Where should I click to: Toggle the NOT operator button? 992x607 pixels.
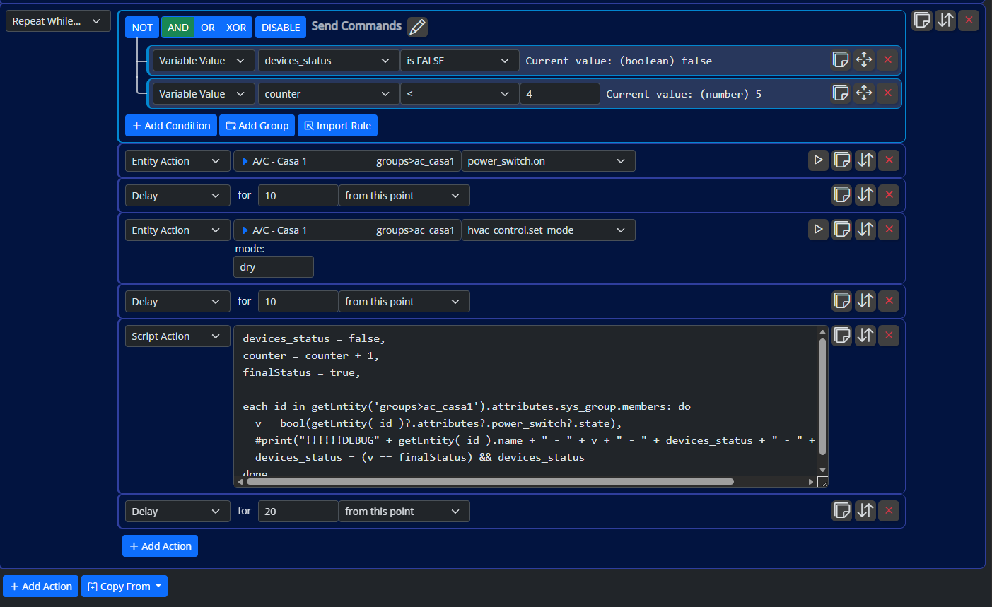(x=142, y=28)
